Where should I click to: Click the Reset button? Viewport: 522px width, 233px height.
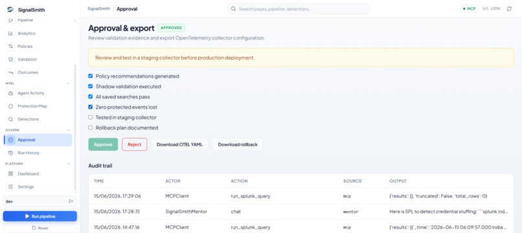pos(40,228)
